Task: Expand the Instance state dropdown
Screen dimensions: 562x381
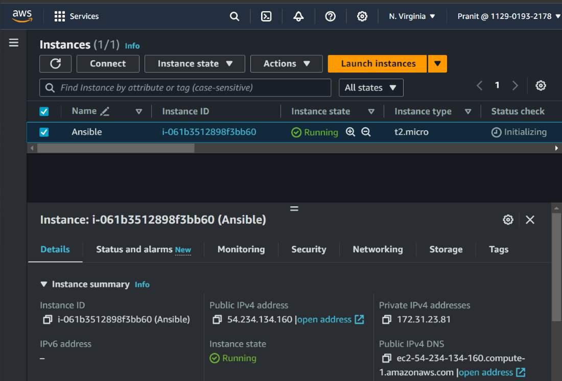Action: 195,64
